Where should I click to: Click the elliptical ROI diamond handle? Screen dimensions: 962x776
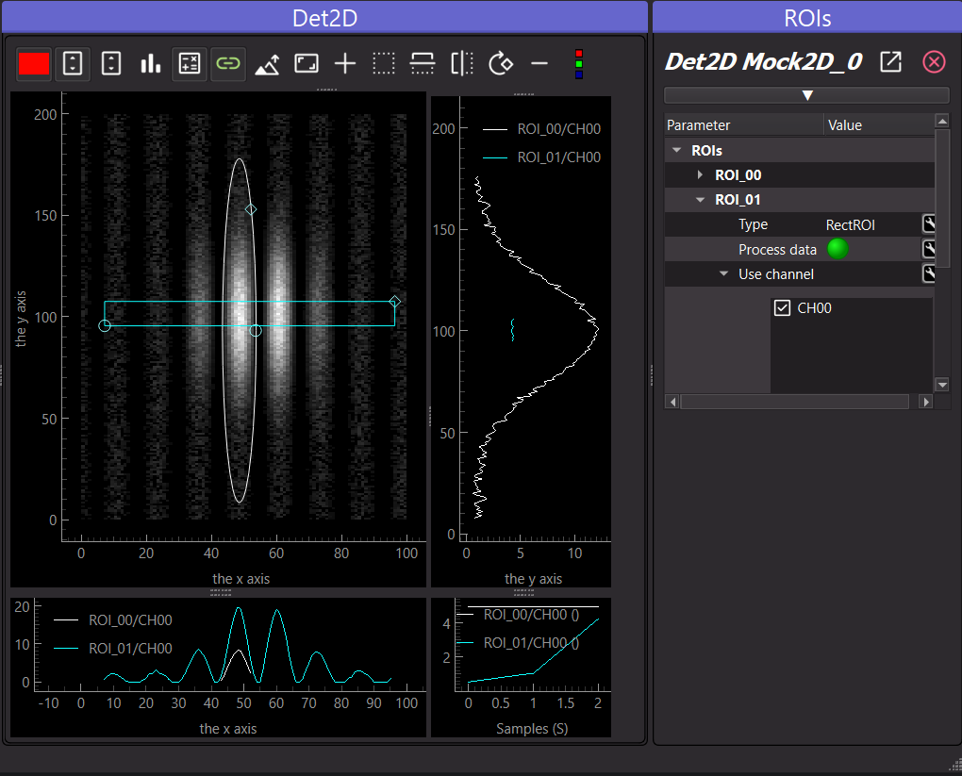coord(250,210)
